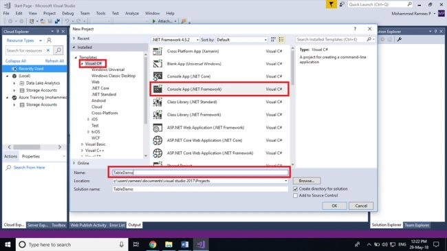Select the Windows Universal template category

coord(108,69)
